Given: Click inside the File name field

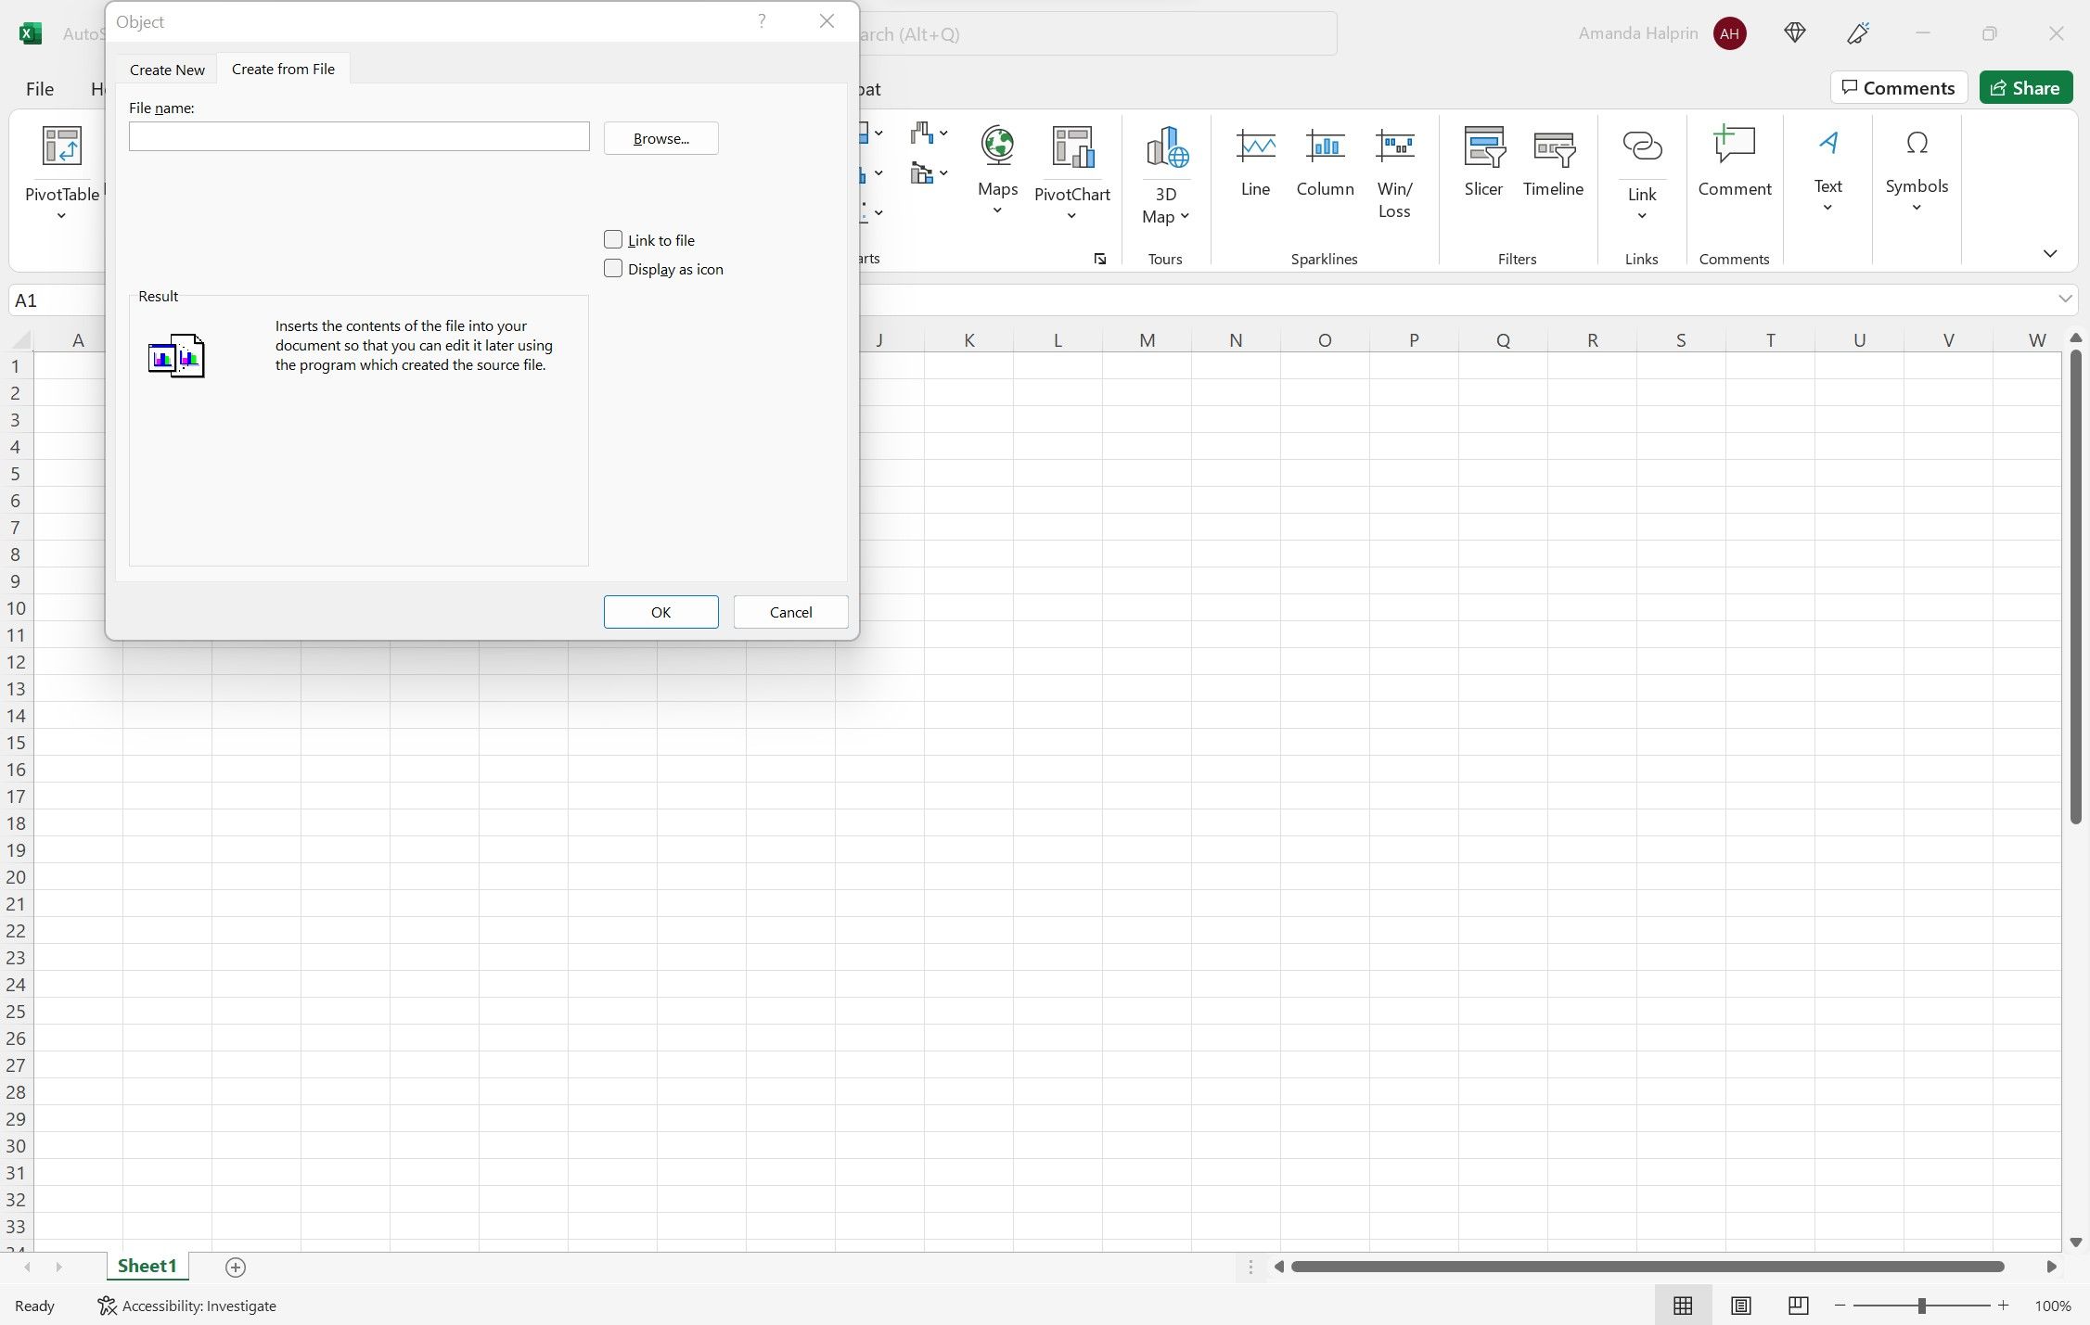Looking at the screenshot, I should (358, 136).
